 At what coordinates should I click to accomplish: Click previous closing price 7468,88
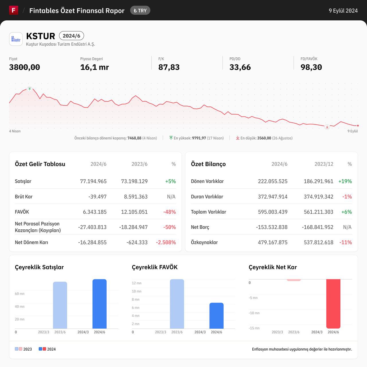click(134, 138)
